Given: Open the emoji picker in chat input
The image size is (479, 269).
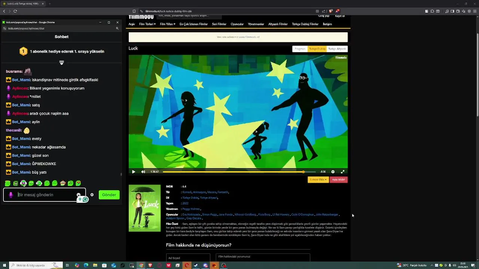Looking at the screenshot, I should [78, 195].
